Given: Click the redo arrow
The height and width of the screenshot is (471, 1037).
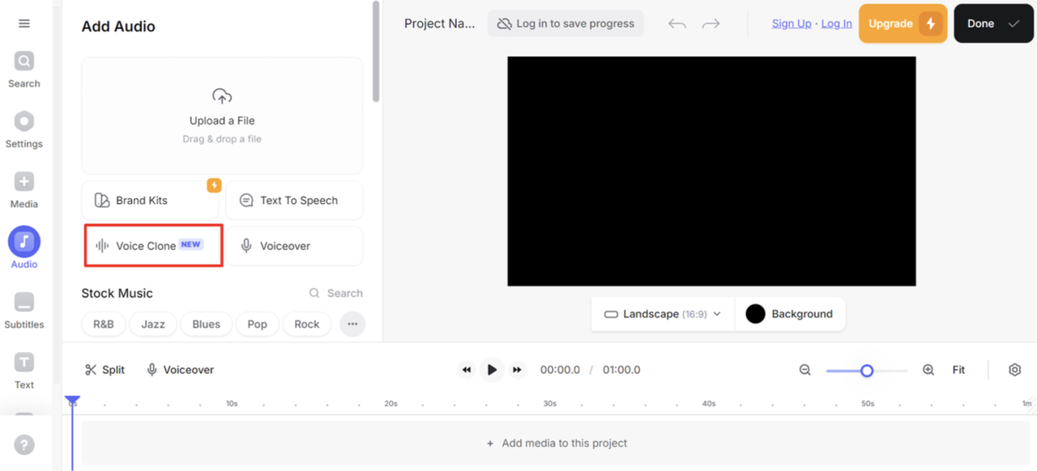Looking at the screenshot, I should tap(711, 23).
